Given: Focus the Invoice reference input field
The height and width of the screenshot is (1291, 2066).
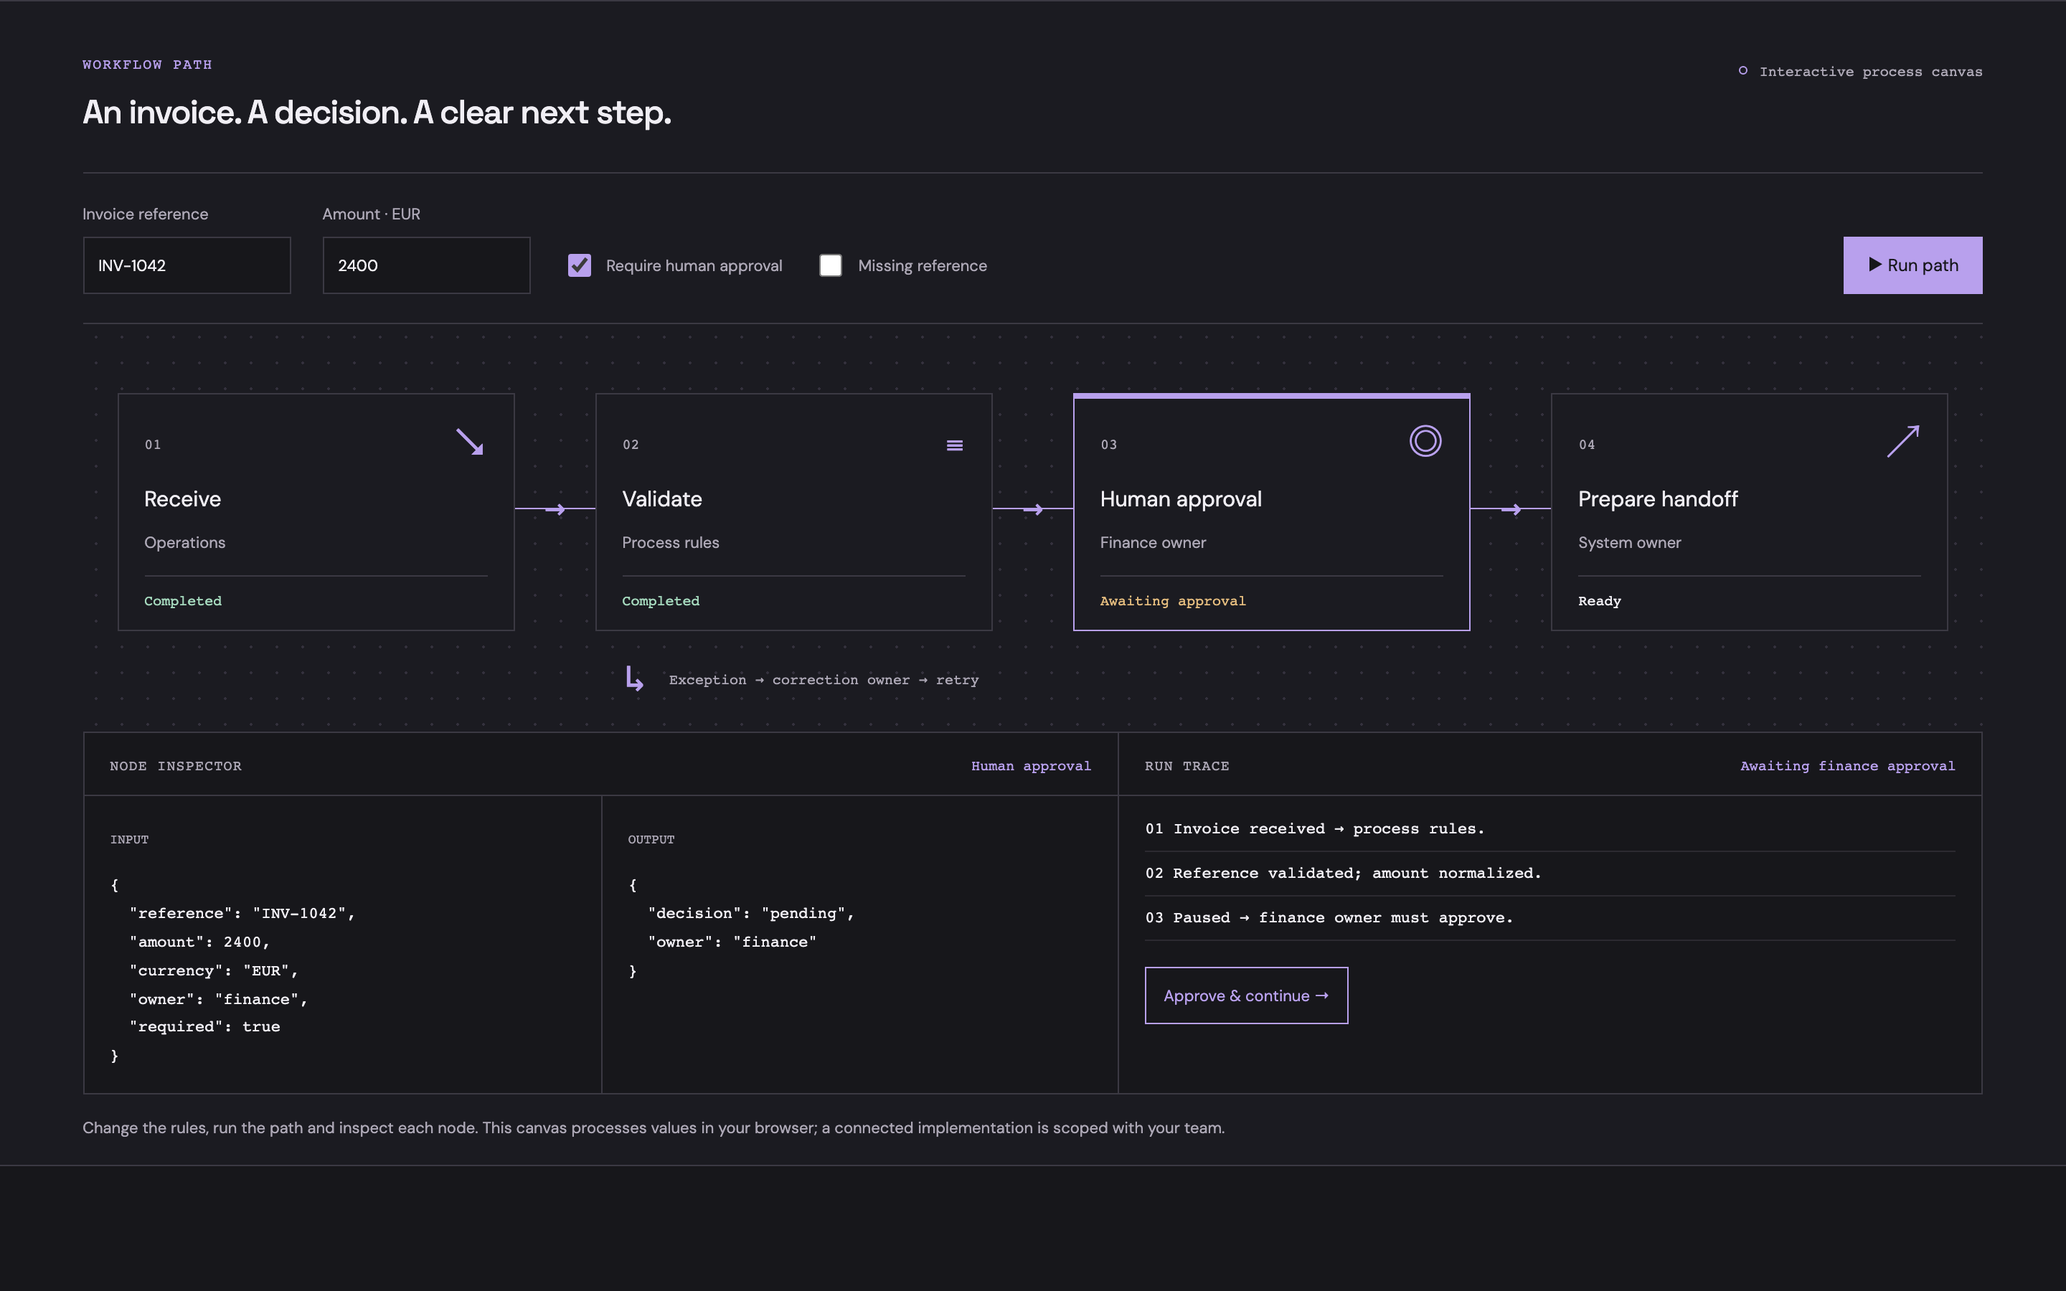Looking at the screenshot, I should 187,265.
